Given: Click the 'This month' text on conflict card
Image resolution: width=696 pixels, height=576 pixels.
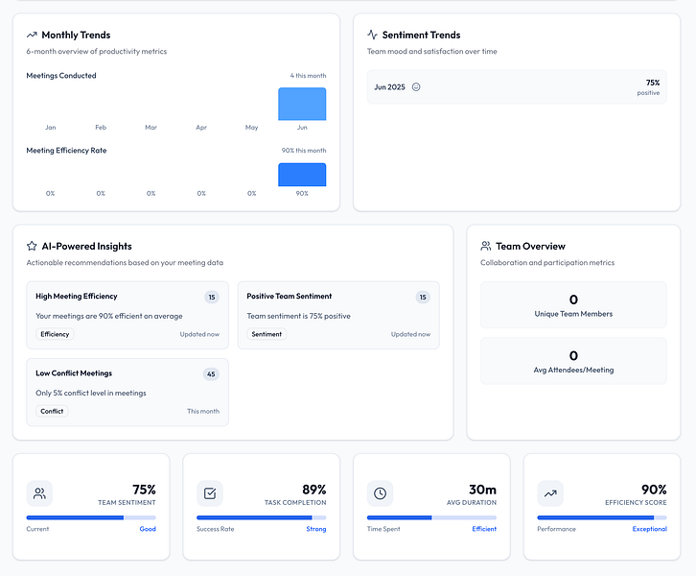Looking at the screenshot, I should [x=203, y=412].
